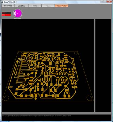Click the Disconnect button

8,6
